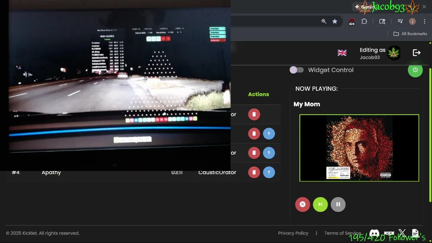This screenshot has width=432, height=243.
Task: Click the Actions column header
Action: coord(259,94)
